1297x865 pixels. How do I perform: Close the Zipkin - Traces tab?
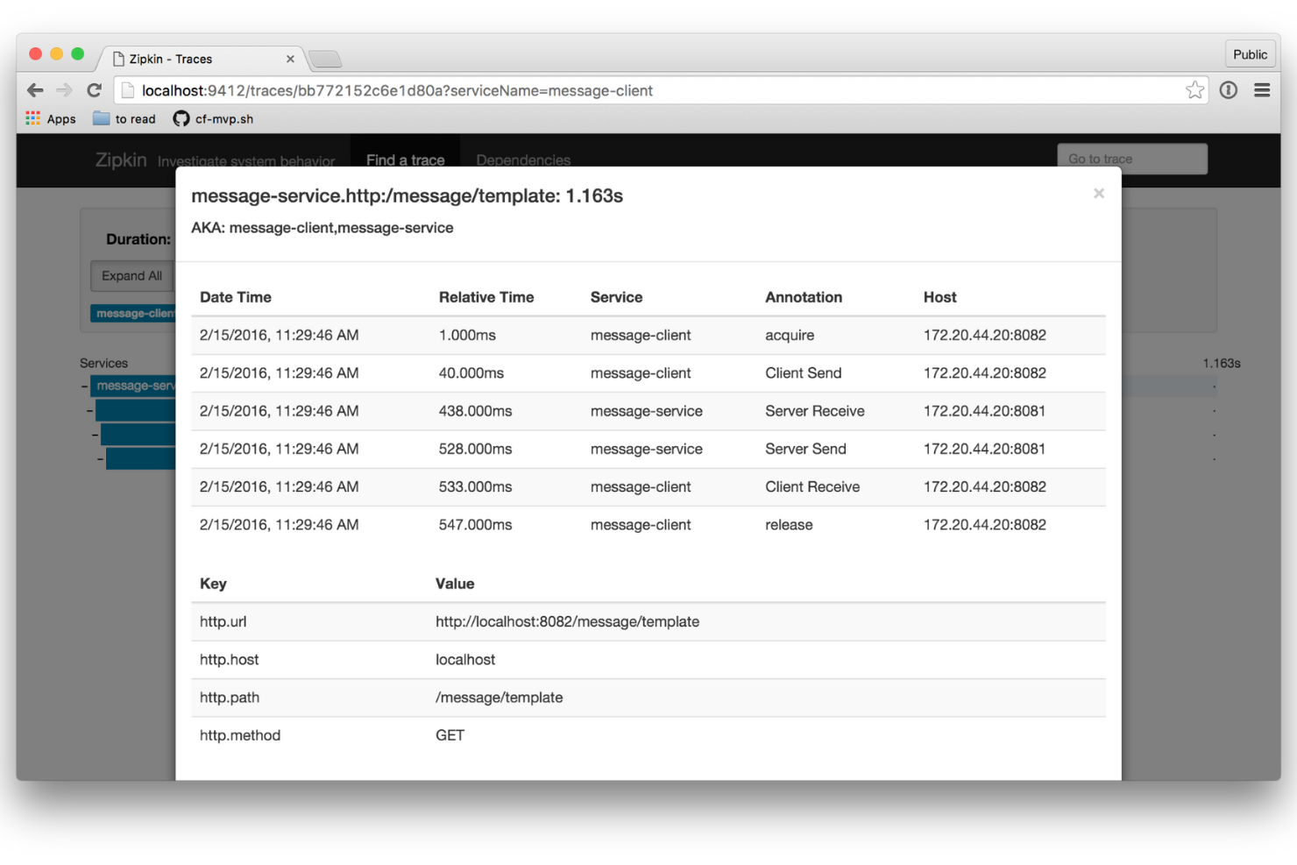point(290,59)
